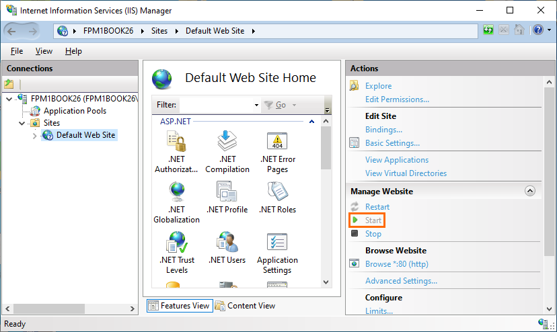Image resolution: width=557 pixels, height=332 pixels.
Task: Click the green Refresh Page toolbar icon
Action: tap(488, 30)
